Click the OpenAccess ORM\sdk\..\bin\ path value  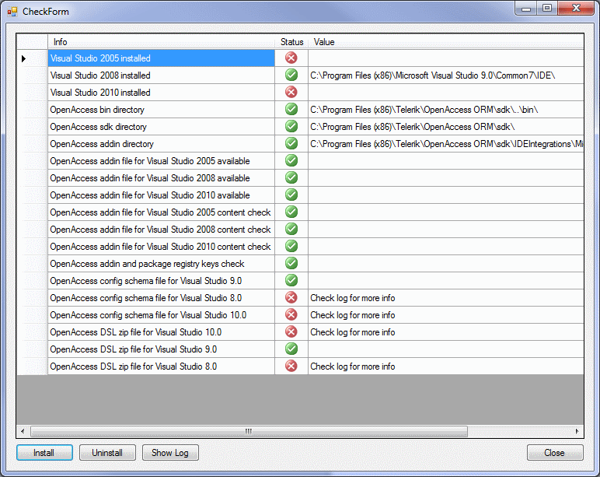(446, 110)
